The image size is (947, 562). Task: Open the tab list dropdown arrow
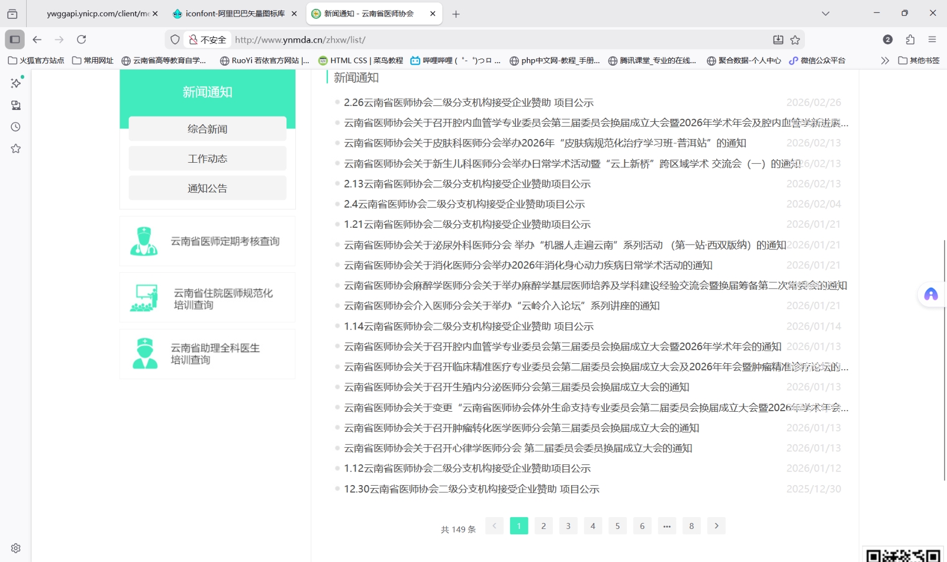826,13
